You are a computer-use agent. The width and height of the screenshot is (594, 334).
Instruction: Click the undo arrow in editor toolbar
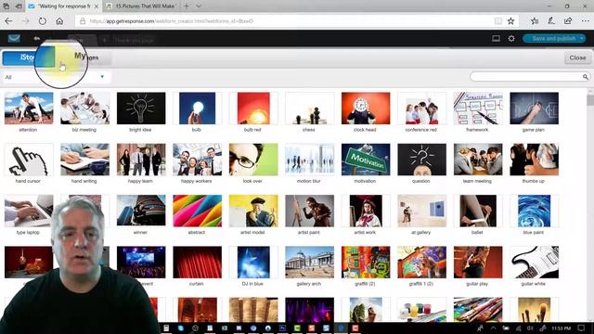pyautogui.click(x=36, y=38)
